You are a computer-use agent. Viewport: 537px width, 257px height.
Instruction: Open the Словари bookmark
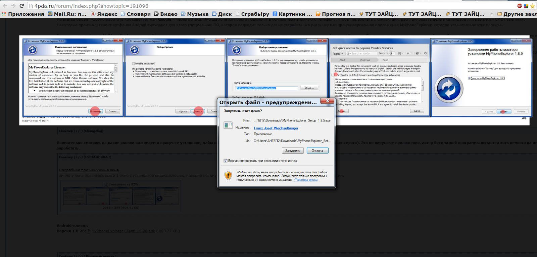tap(136, 14)
